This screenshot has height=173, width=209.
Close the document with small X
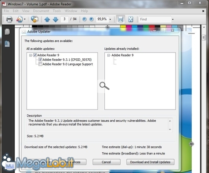[203, 11]
